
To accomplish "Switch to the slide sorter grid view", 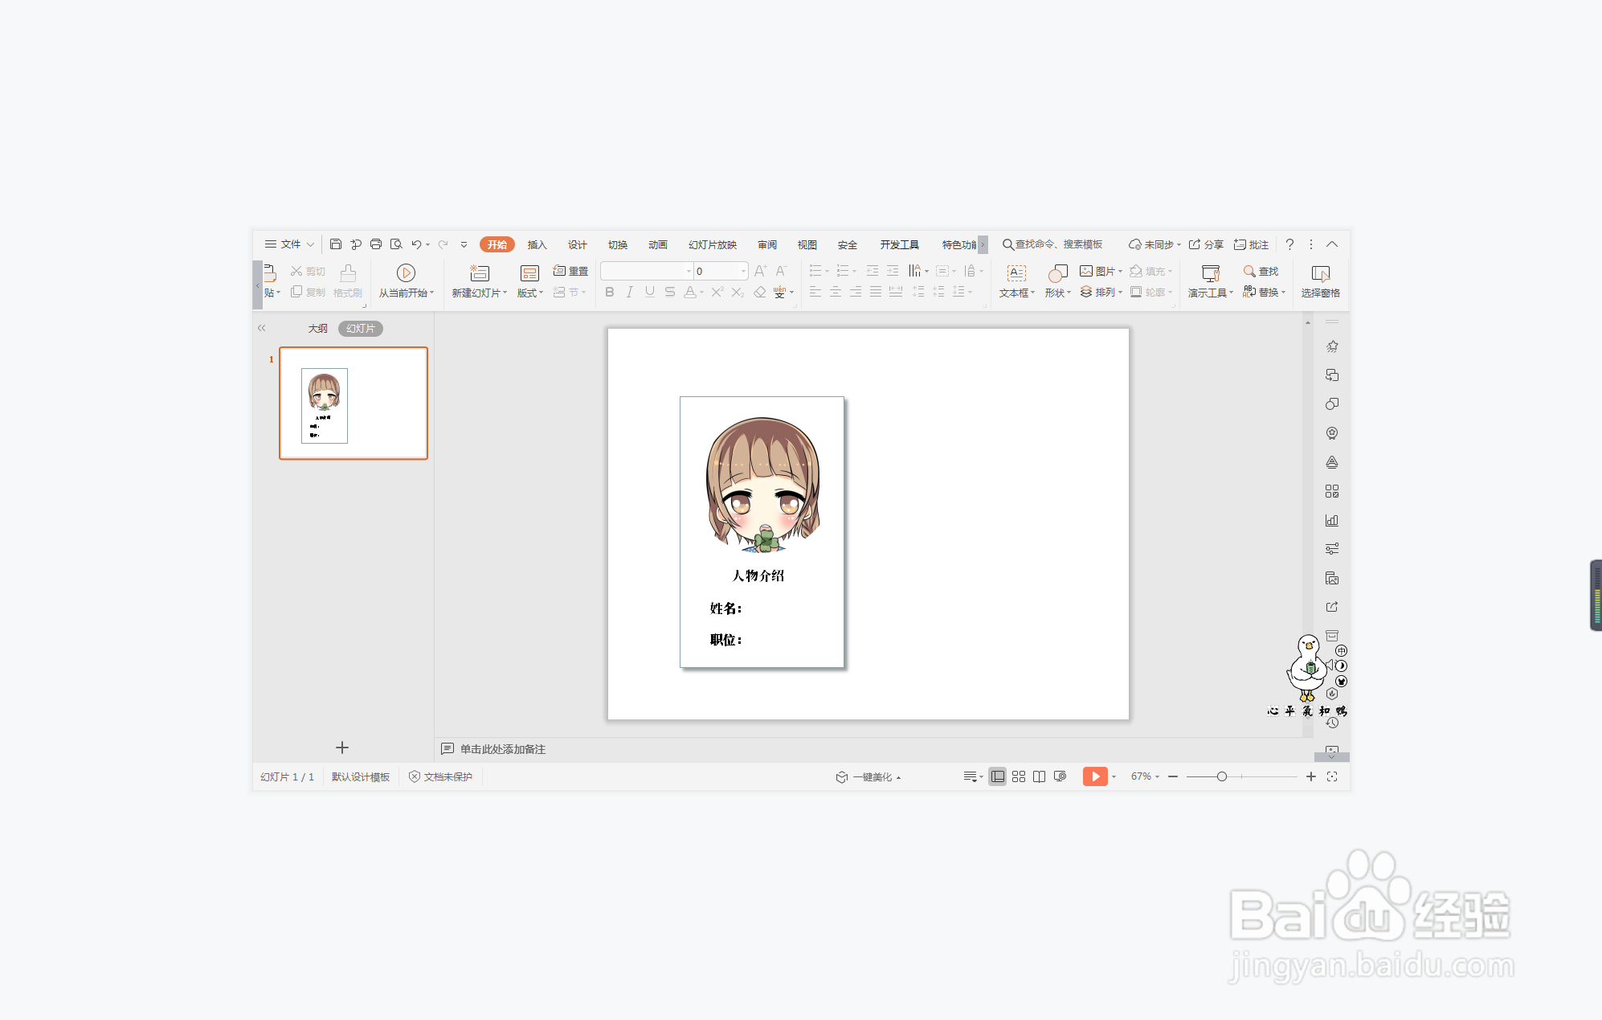I will click(1019, 776).
